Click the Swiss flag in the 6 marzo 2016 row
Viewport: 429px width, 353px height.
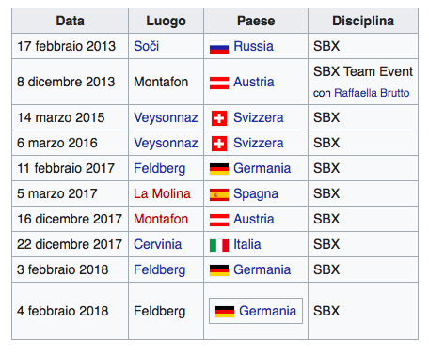click(x=219, y=144)
